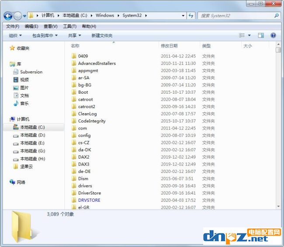Click the file list scroll down arrow
This screenshot has height=247, width=284.
278,206
